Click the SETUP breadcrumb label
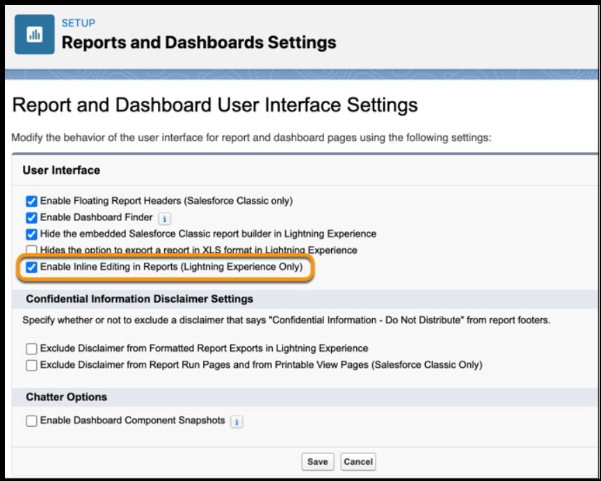 pos(79,23)
